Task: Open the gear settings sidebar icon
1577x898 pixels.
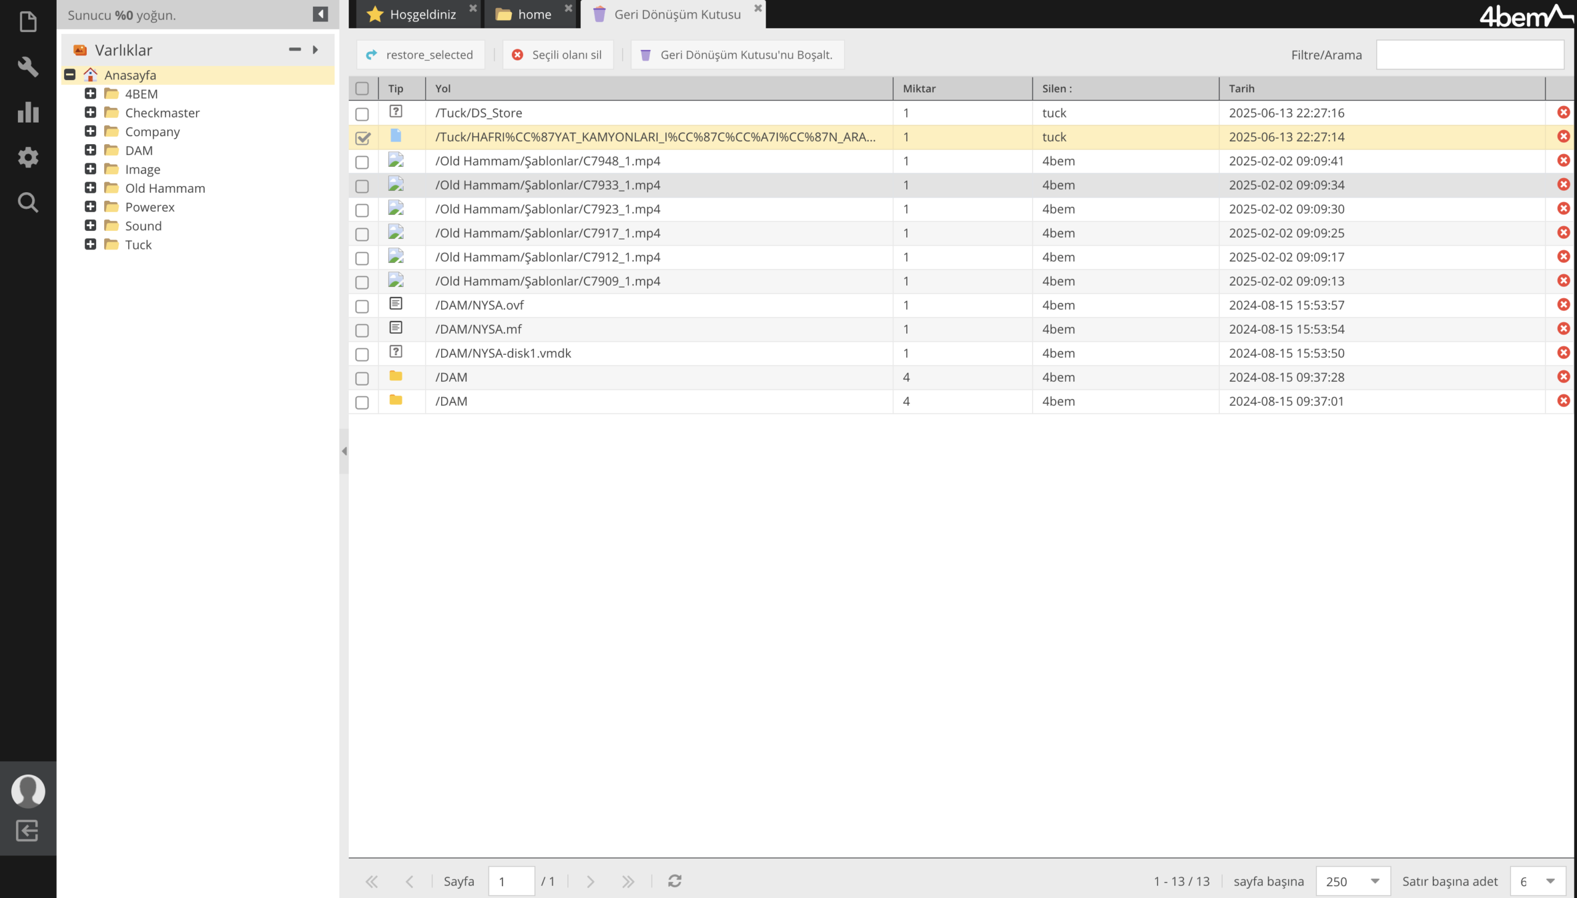Action: [x=28, y=157]
